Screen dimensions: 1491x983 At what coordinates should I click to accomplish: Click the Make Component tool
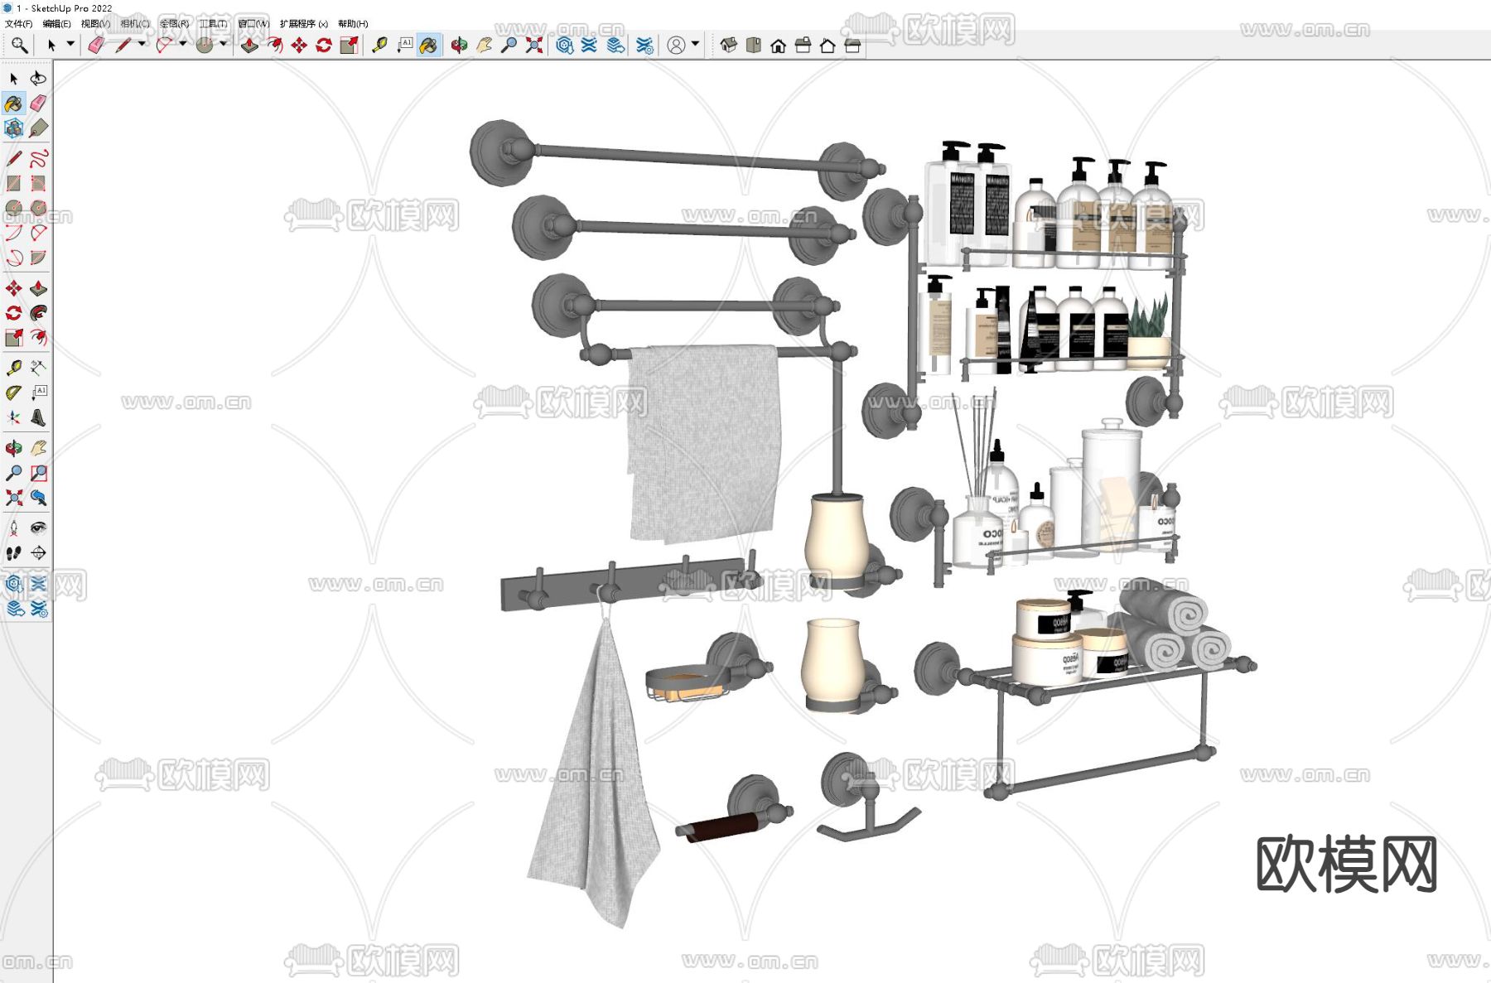point(13,128)
